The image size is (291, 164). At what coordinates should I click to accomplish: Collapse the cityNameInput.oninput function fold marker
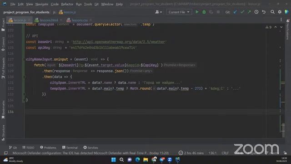[24, 59]
